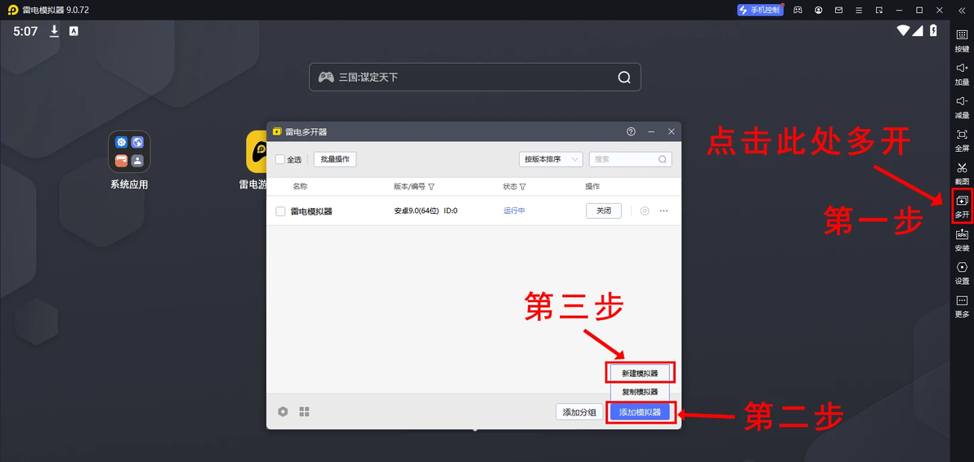The width and height of the screenshot is (974, 462).
Task: Click the 关闭 button for 雷电模拟器
Action: pyautogui.click(x=604, y=211)
